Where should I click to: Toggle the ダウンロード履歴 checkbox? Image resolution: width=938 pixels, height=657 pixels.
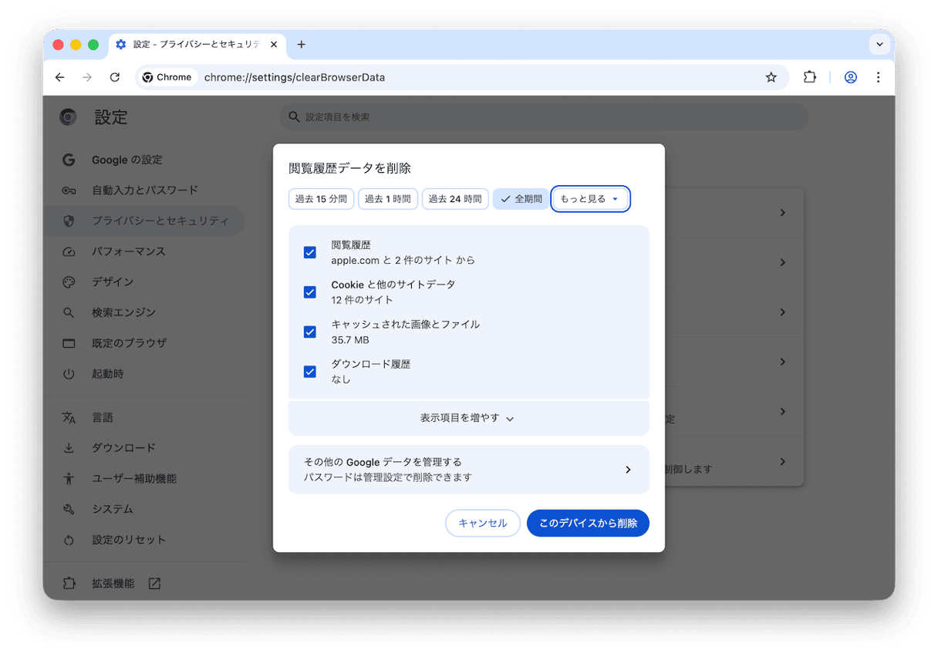[310, 372]
